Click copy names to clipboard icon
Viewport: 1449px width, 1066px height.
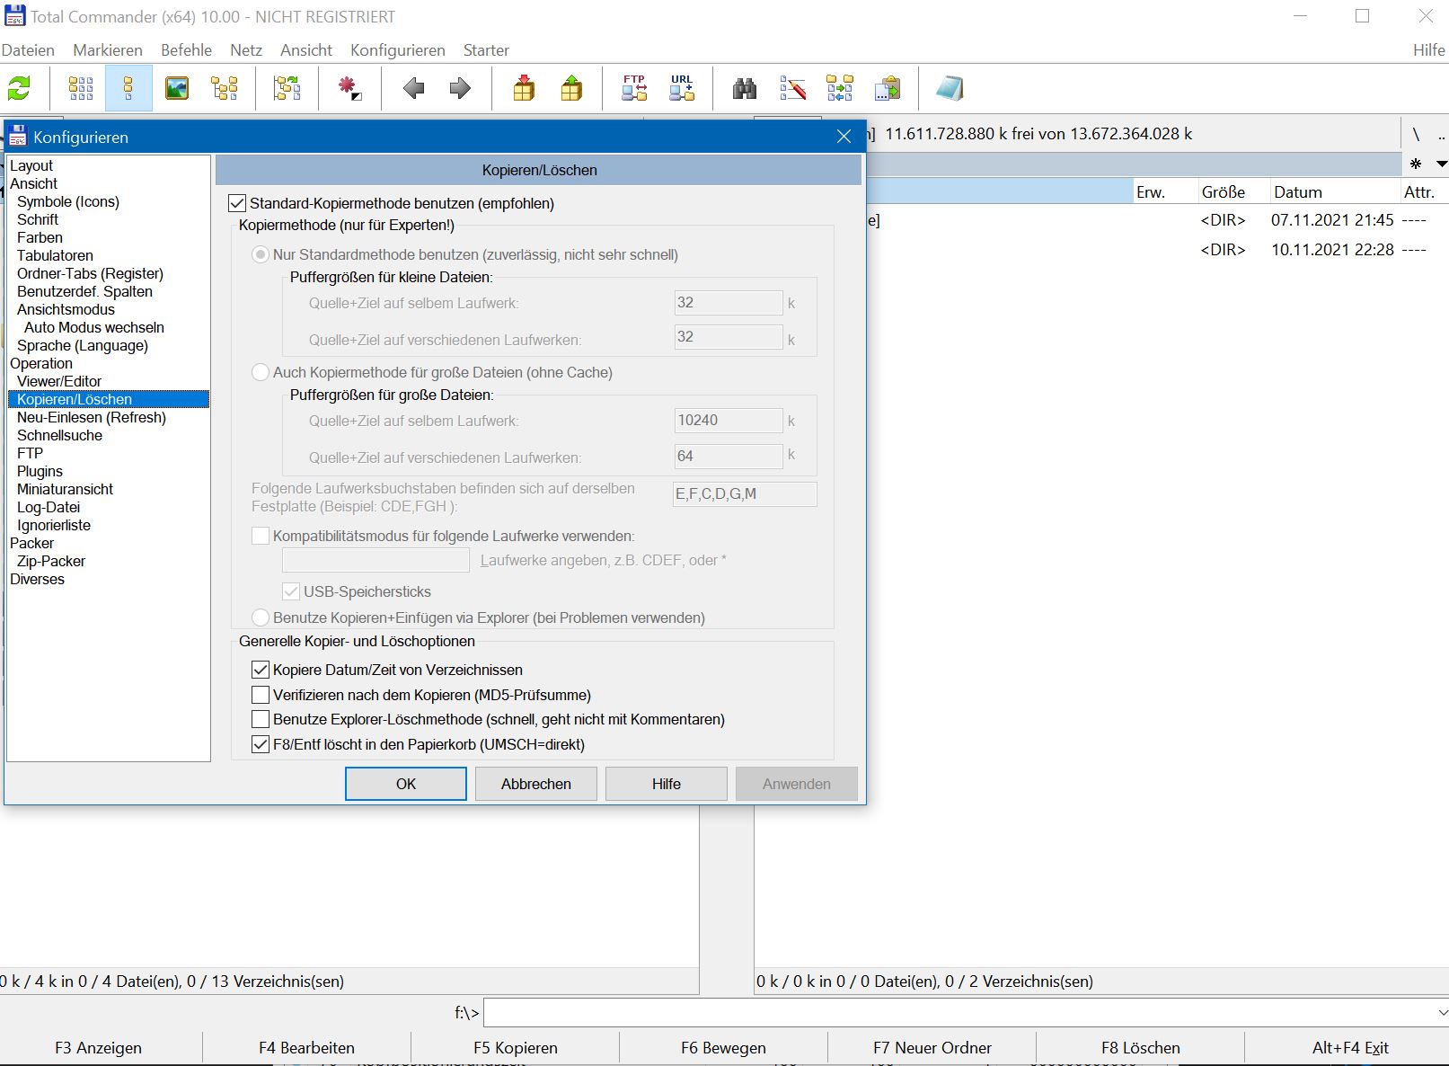(x=888, y=88)
